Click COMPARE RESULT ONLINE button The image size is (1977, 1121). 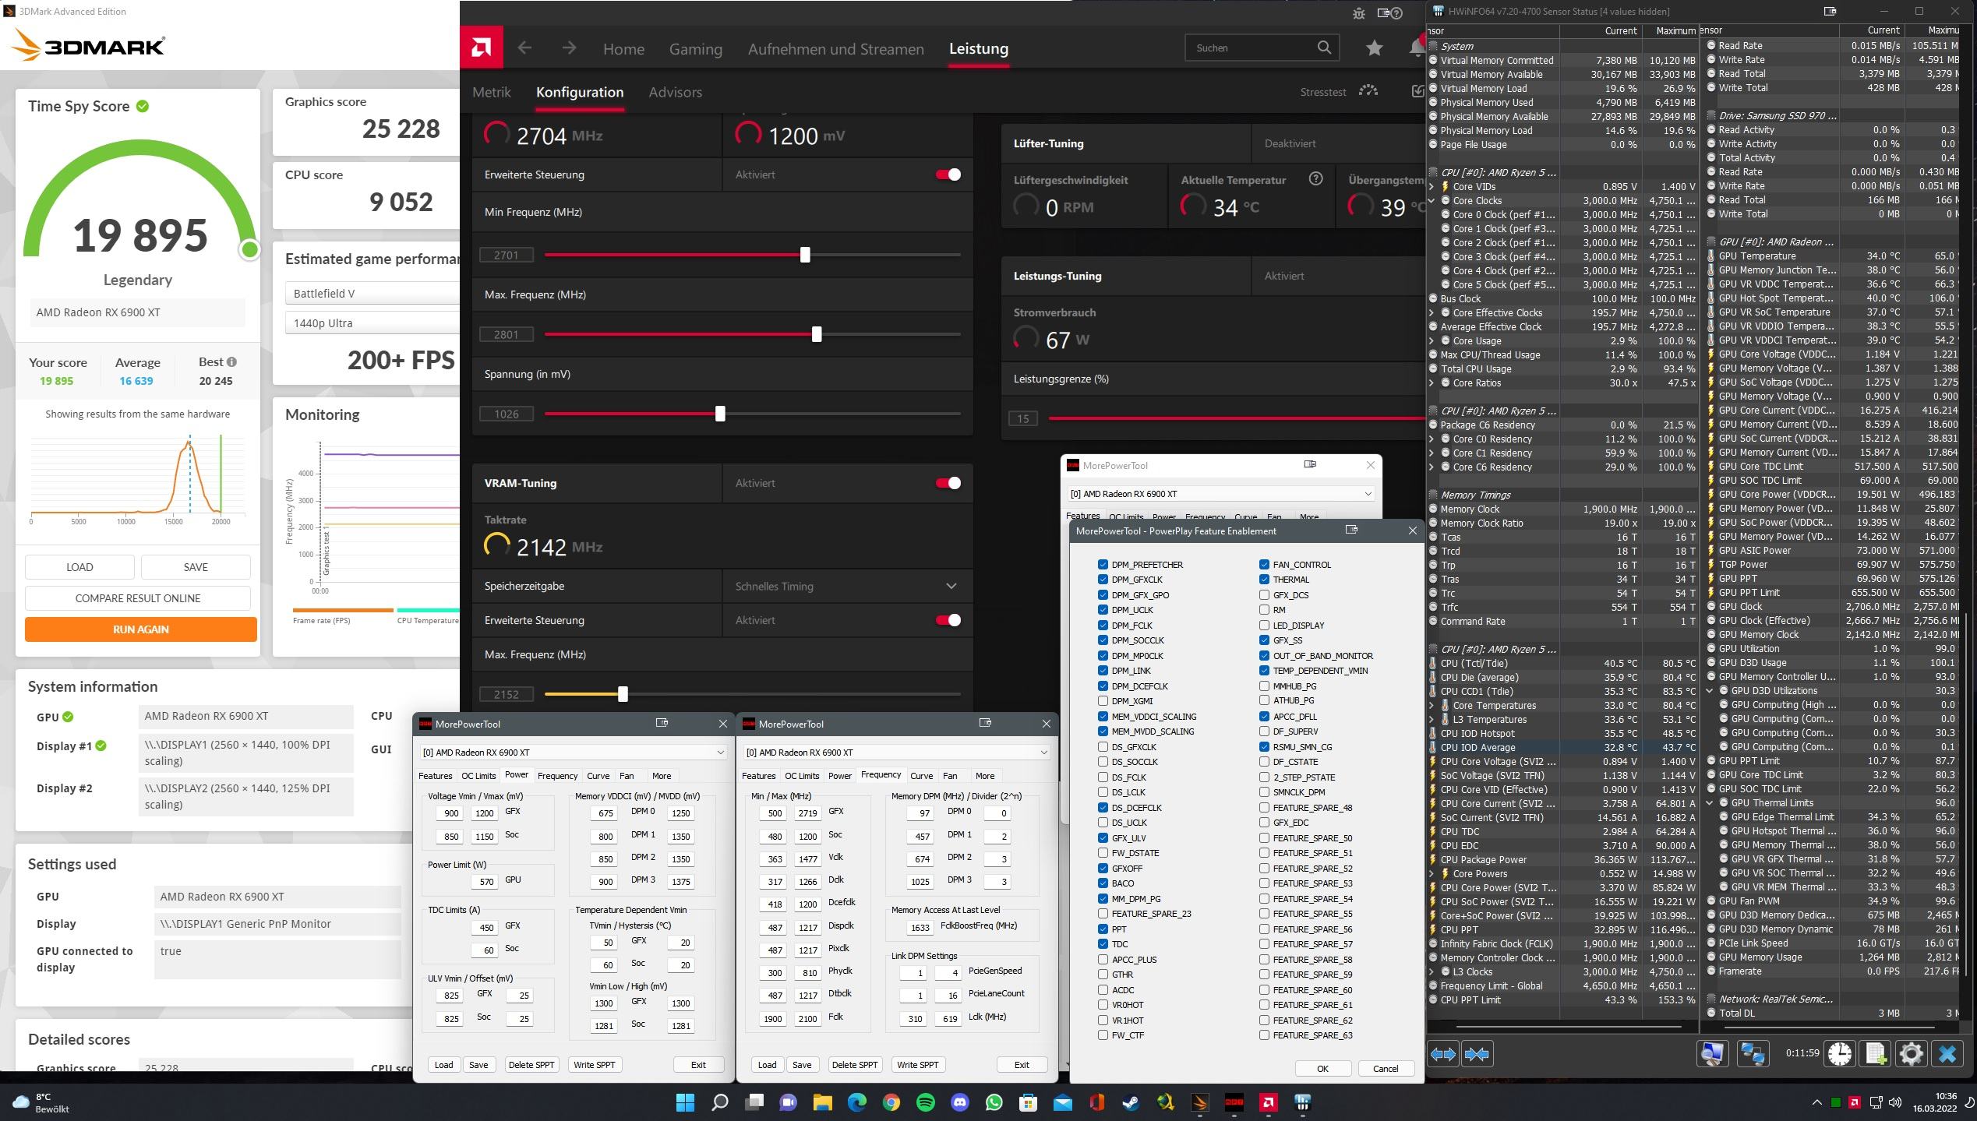tap(138, 598)
